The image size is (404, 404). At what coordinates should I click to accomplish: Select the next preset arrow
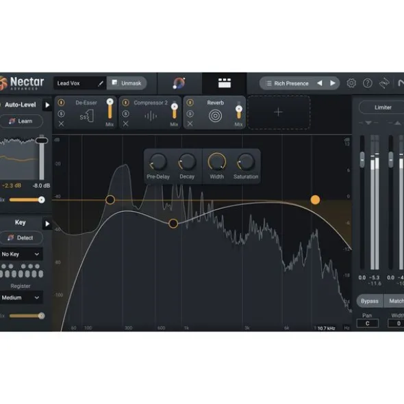(x=333, y=83)
